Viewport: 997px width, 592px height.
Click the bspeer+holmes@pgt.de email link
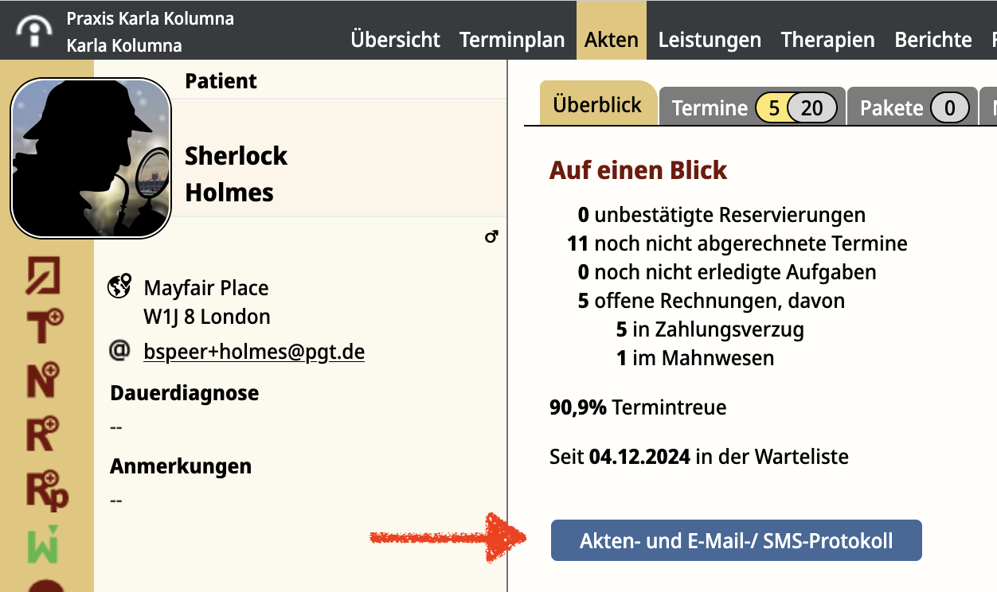254,351
